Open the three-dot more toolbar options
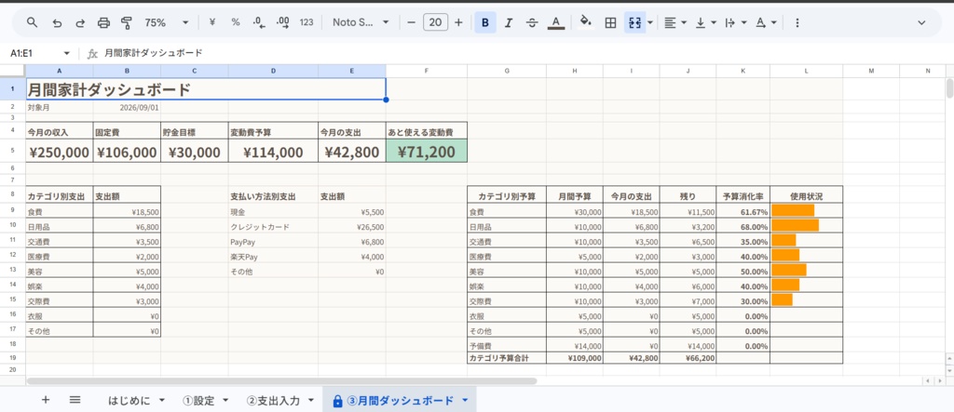 click(x=797, y=22)
